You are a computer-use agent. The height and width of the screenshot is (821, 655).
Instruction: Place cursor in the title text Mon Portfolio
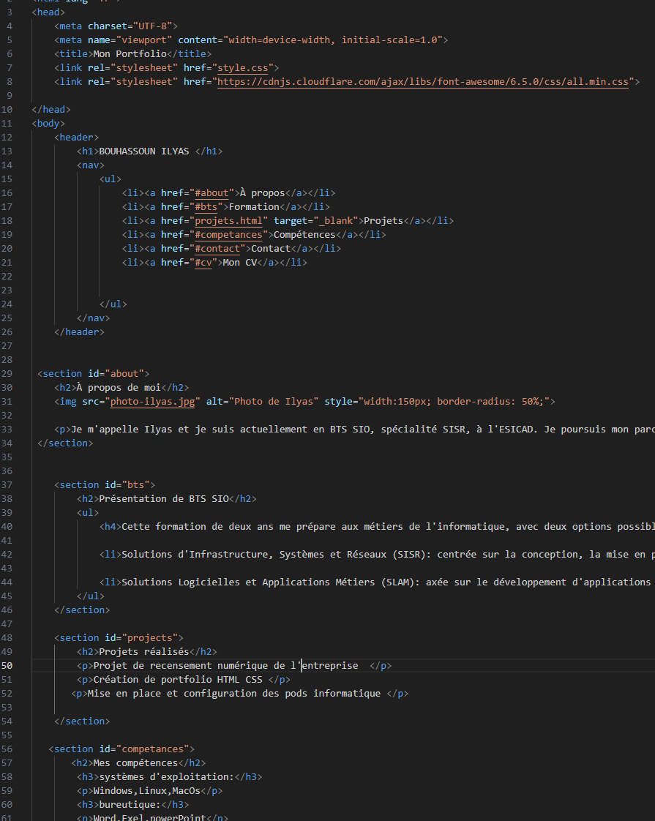(x=130, y=54)
